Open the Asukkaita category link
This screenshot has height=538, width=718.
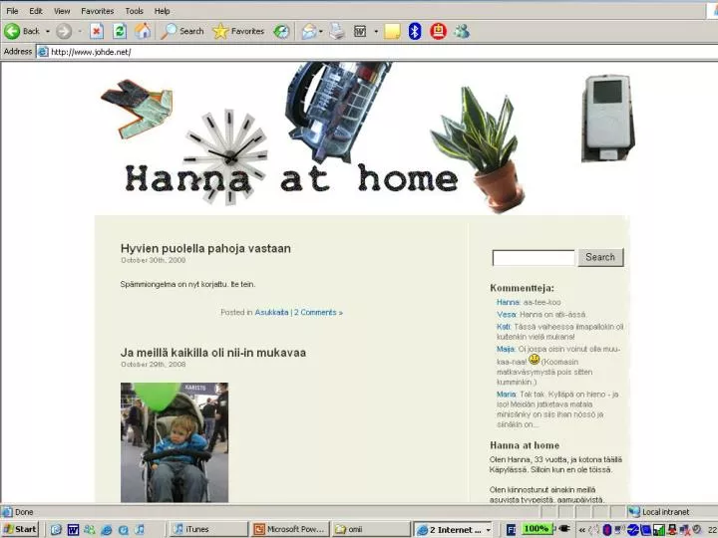pos(271,313)
